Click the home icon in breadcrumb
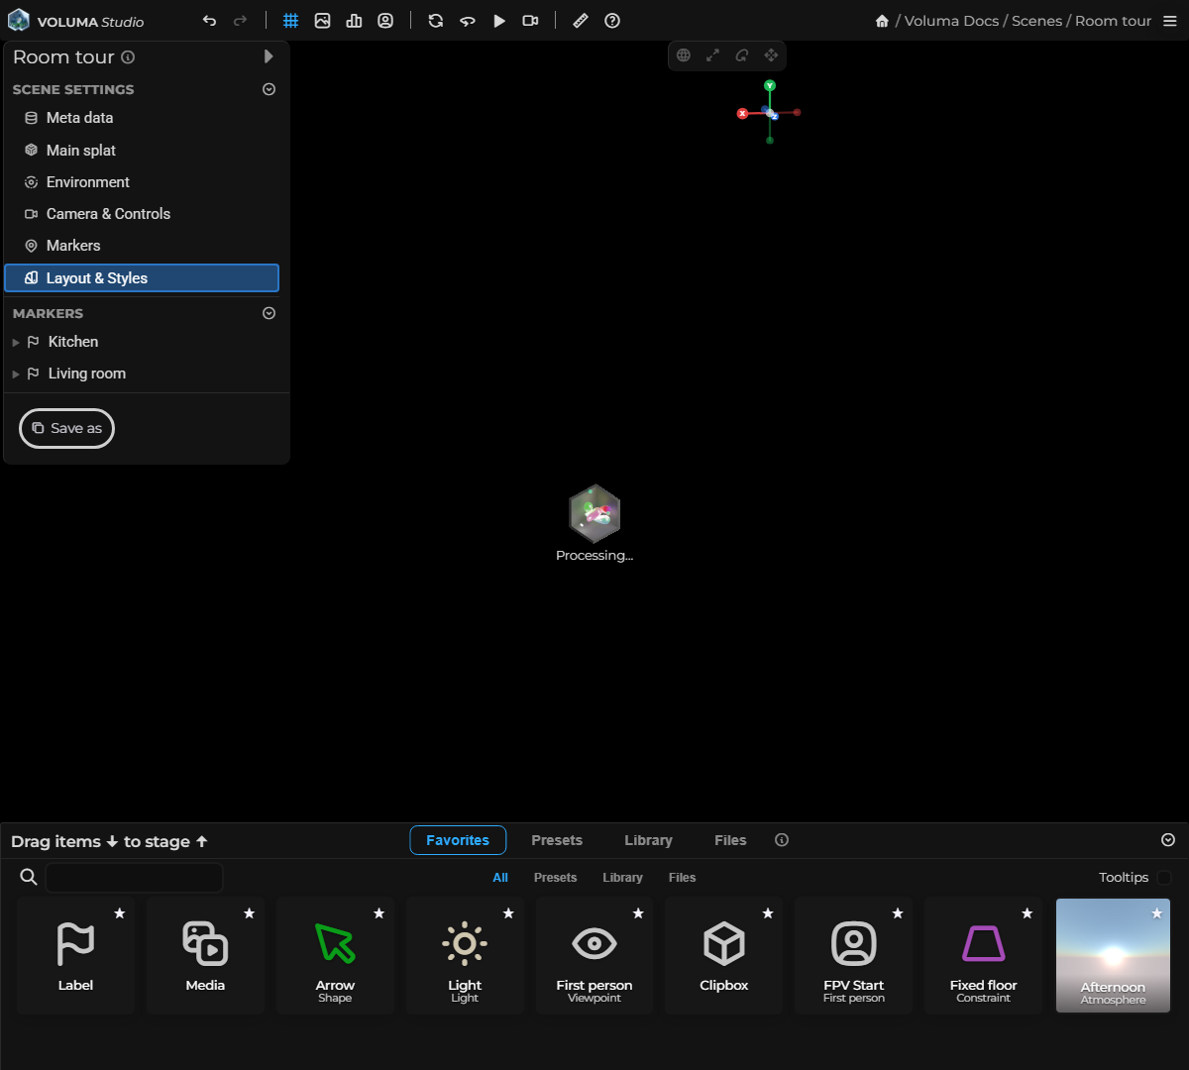Screen dimensions: 1189x1070 (x=882, y=21)
